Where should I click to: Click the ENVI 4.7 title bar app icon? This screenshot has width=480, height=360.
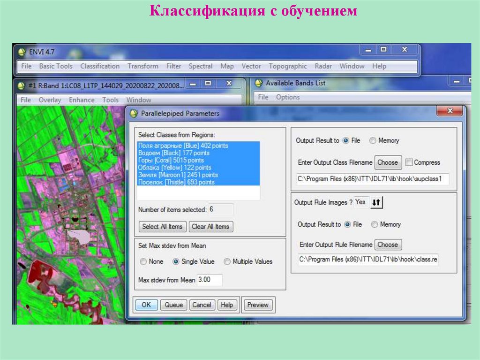click(22, 52)
